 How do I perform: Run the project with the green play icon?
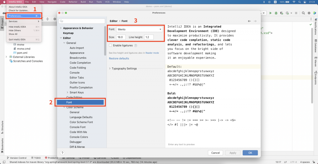point(270,13)
